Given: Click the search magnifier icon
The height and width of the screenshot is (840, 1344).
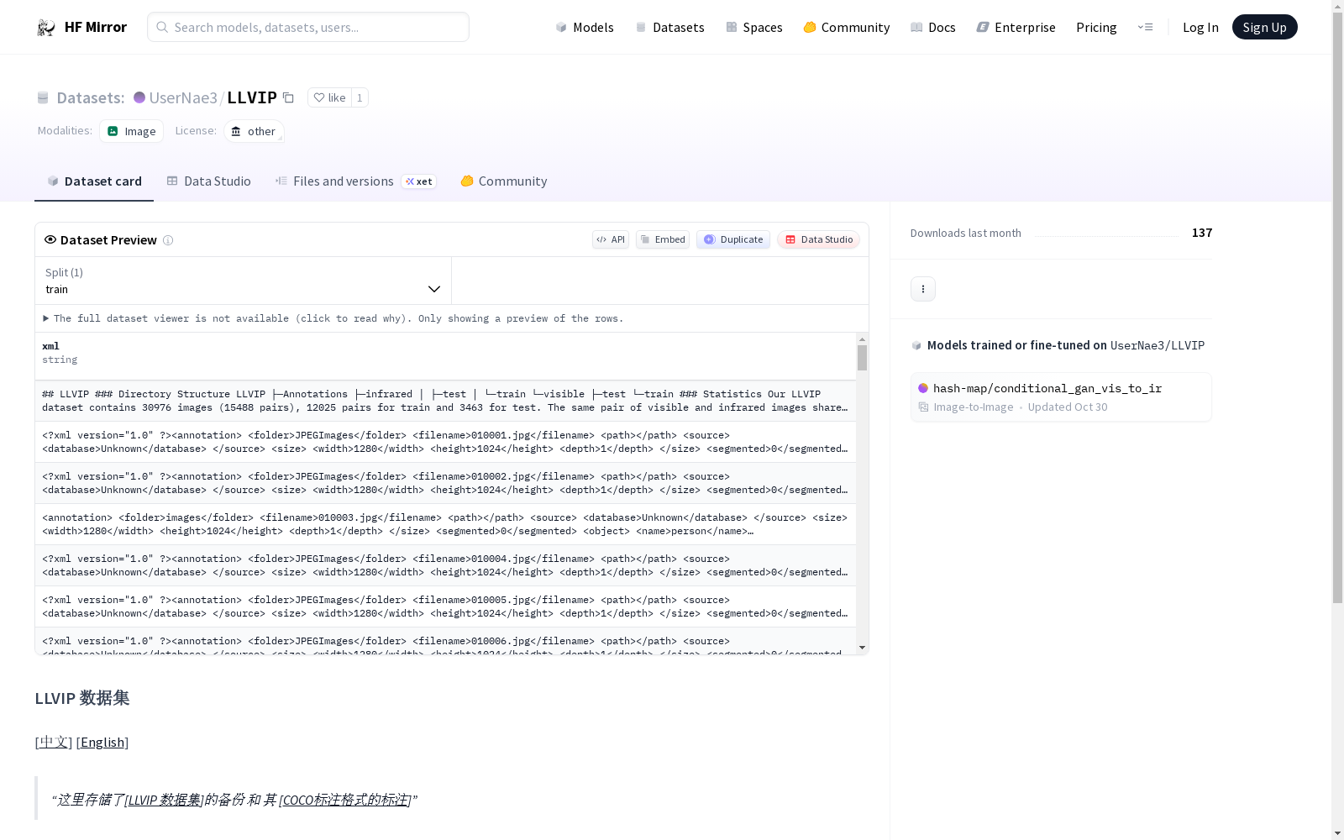Looking at the screenshot, I should pos(162,27).
